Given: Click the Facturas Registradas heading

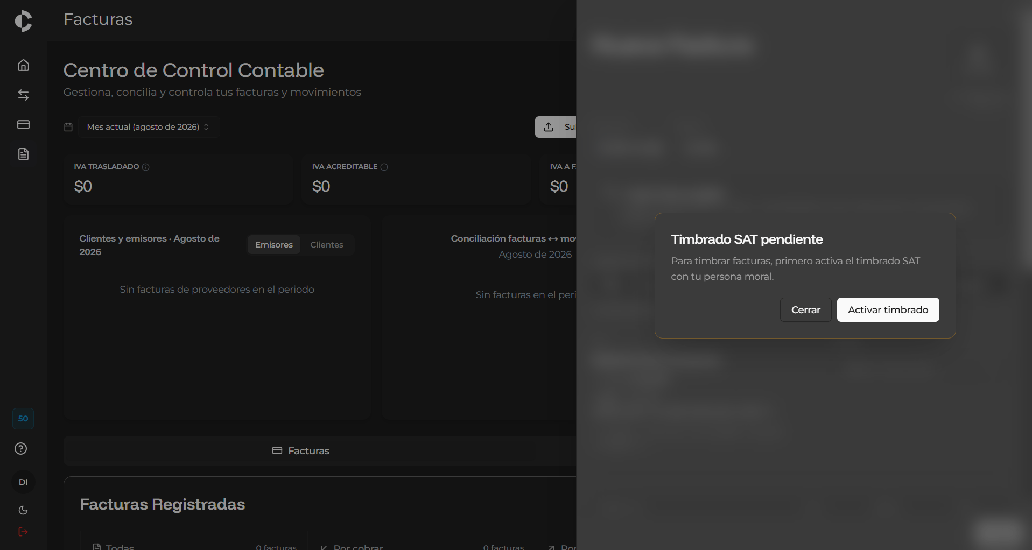Looking at the screenshot, I should coord(163,504).
